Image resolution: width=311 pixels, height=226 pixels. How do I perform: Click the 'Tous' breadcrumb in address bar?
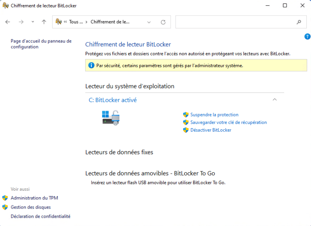click(76, 22)
